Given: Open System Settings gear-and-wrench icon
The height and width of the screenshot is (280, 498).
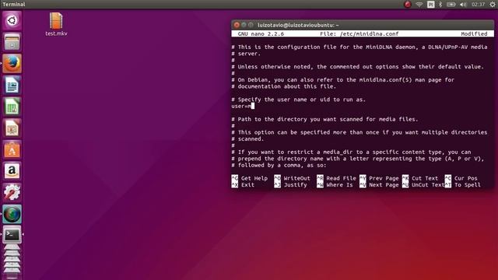Looking at the screenshot, I should pos(12,192).
